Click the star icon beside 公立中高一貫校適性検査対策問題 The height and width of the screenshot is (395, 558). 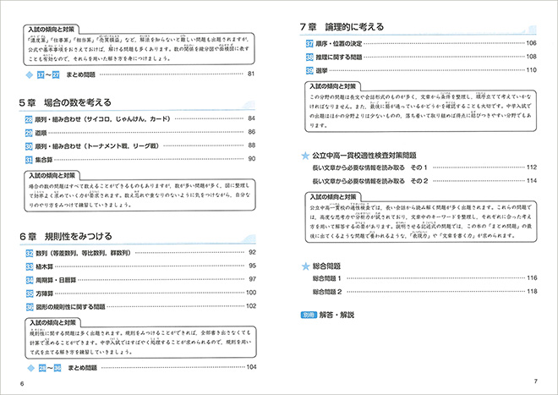pos(305,156)
